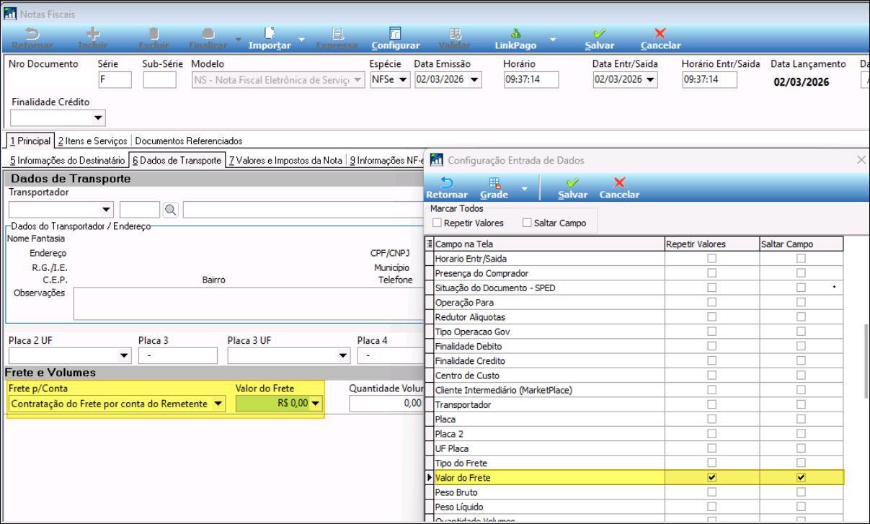Click the Série input field
This screenshot has height=524, width=870.
click(x=115, y=79)
